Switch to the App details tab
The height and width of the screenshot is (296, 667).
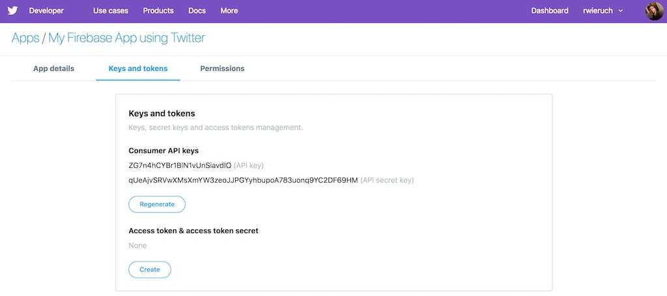pos(54,68)
